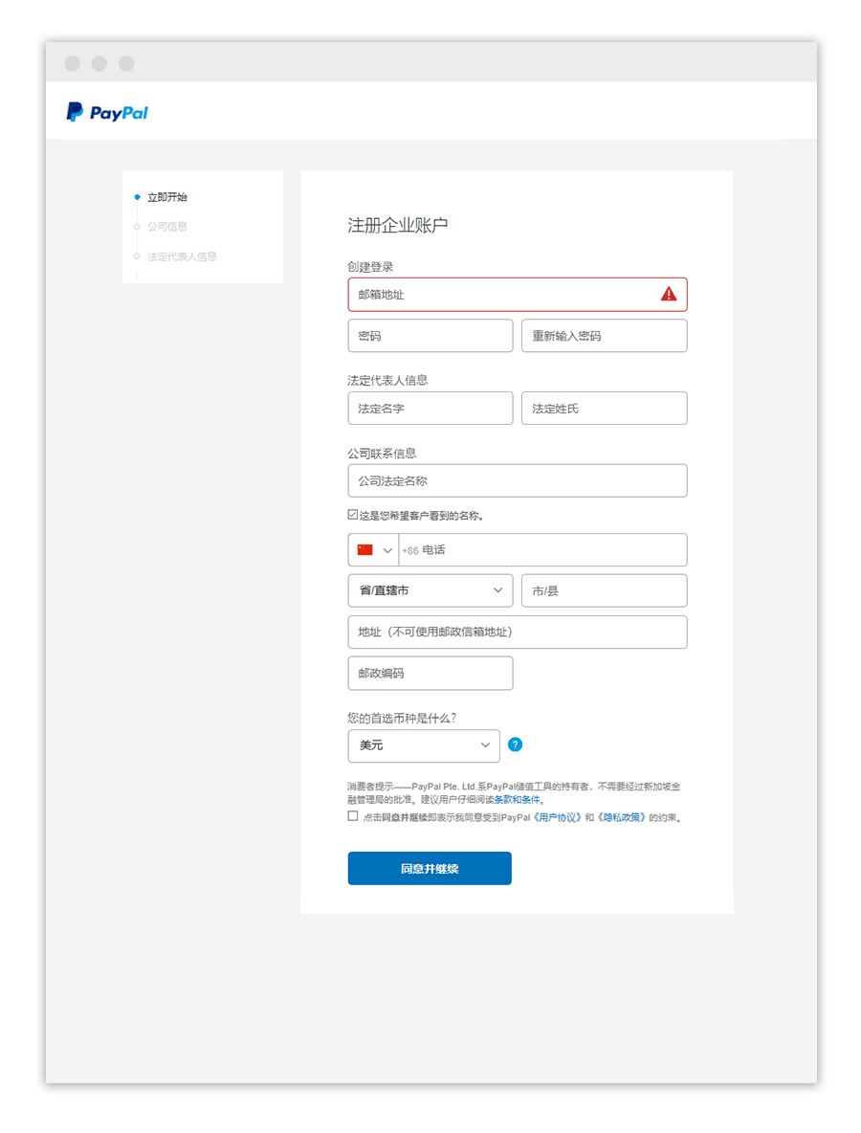This screenshot has height=1133, width=861.
Task: Open the 条款和条件 link
Action: 518,799
